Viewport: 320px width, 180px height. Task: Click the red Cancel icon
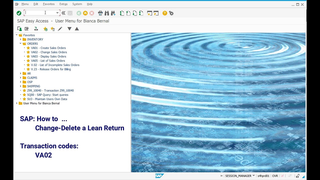(92, 13)
